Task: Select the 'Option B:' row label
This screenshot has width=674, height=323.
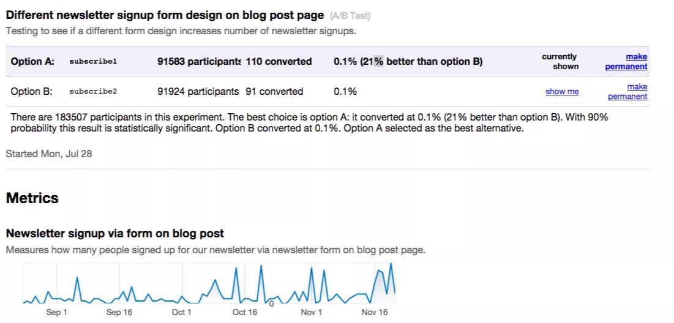Action: [x=32, y=92]
